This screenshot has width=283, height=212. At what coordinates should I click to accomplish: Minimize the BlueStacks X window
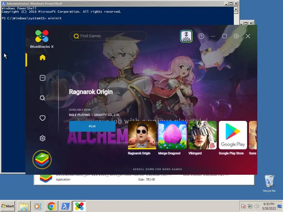pos(213,36)
